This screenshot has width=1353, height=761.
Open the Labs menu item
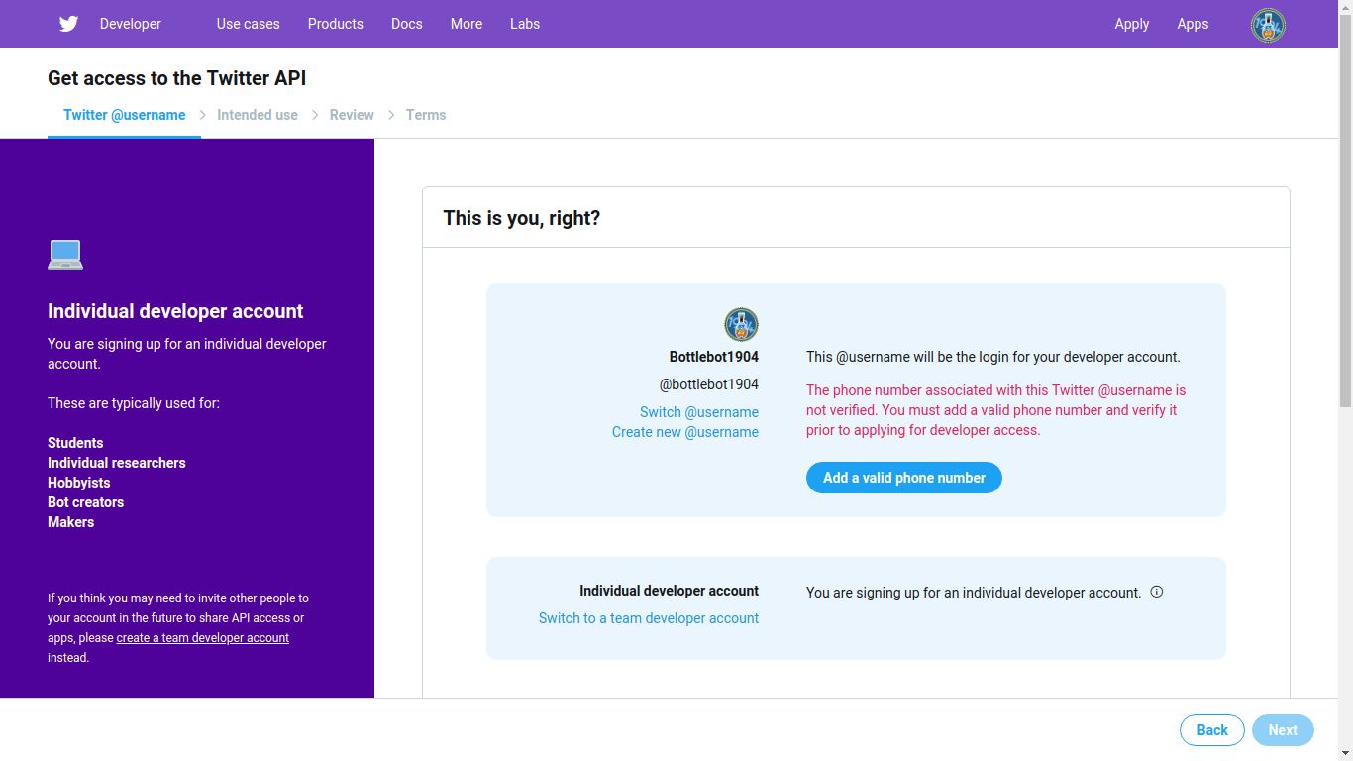pos(525,24)
